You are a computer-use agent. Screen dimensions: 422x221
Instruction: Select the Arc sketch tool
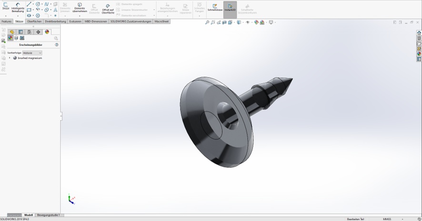(38, 9)
